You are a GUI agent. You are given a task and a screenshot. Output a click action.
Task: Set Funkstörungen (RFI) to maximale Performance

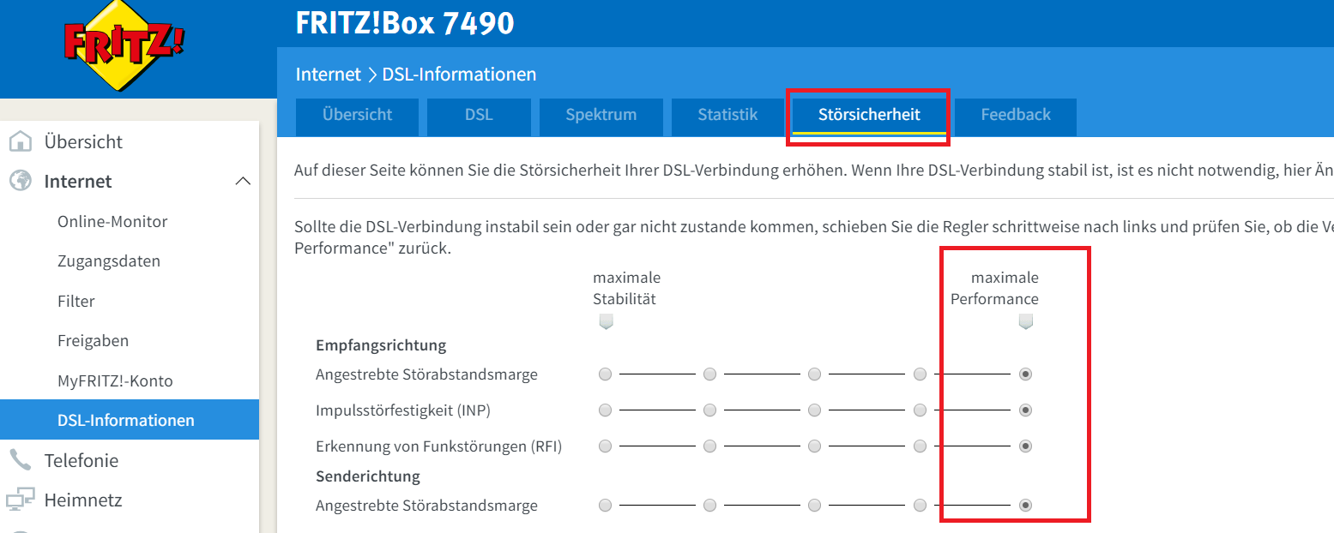(x=1025, y=446)
